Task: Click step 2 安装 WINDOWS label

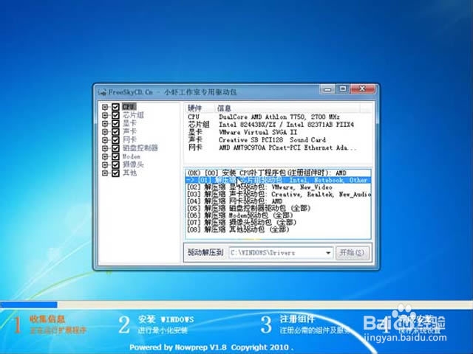Action: click(x=166, y=319)
